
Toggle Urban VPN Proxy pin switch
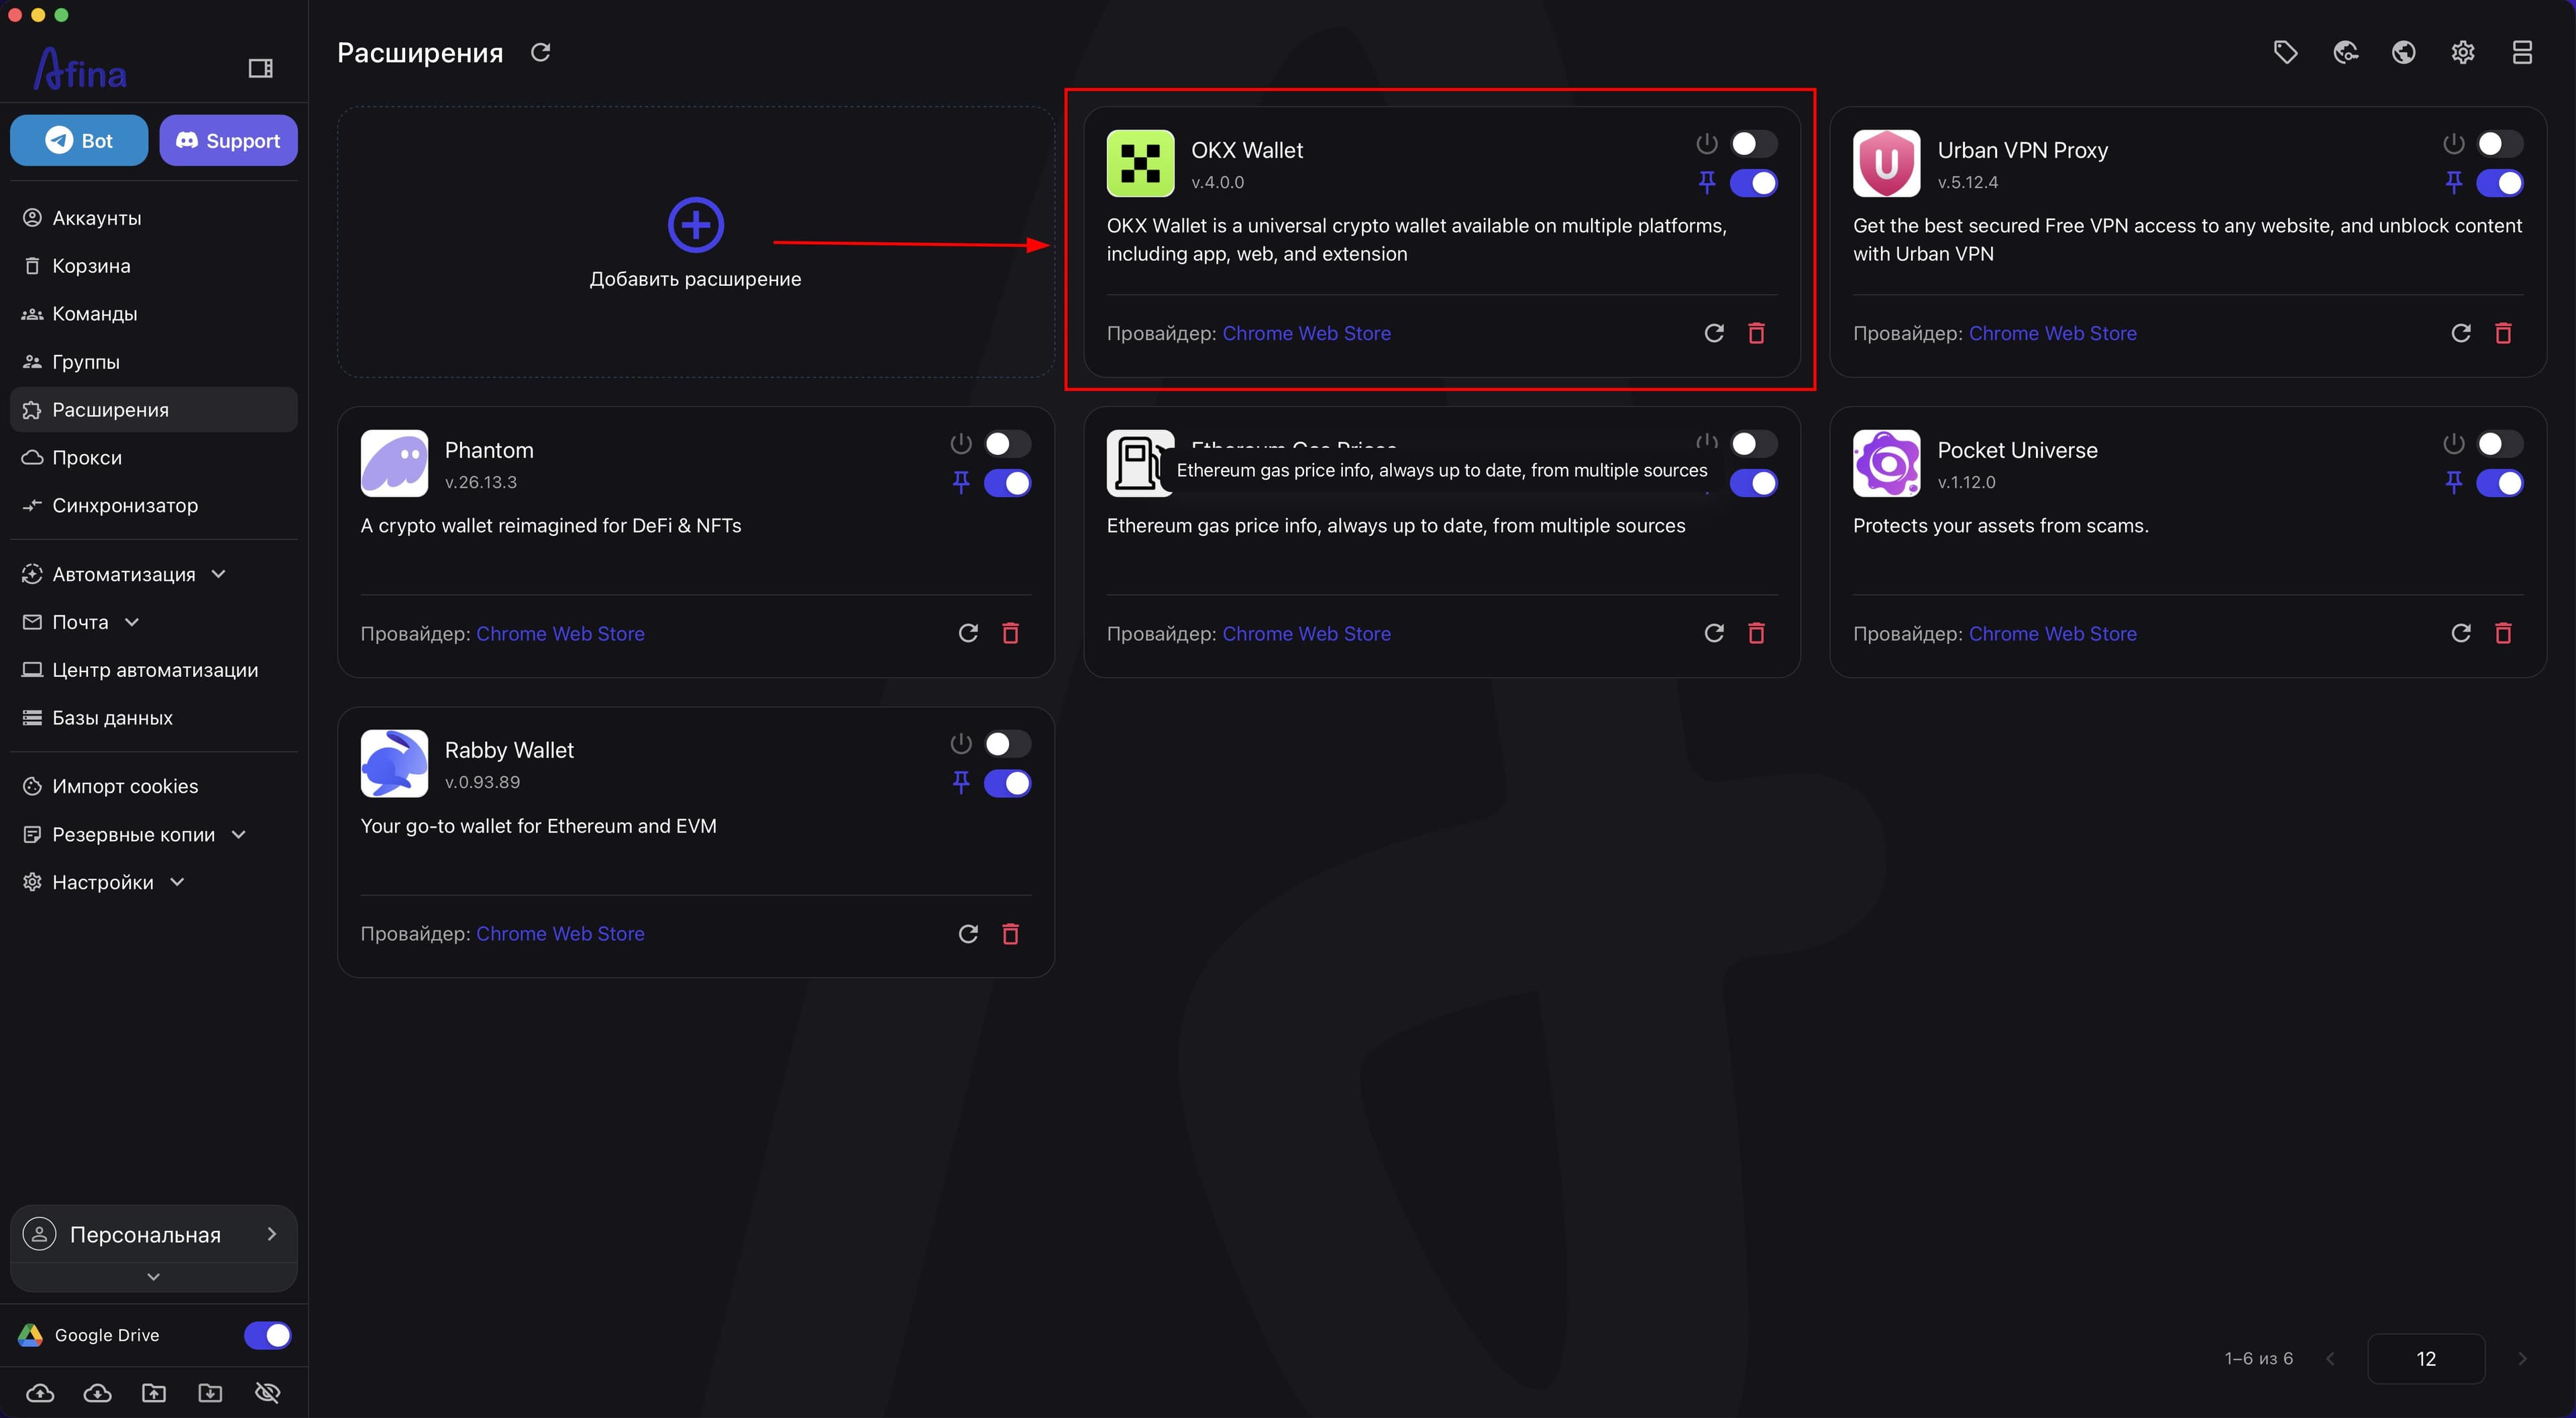tap(2499, 183)
